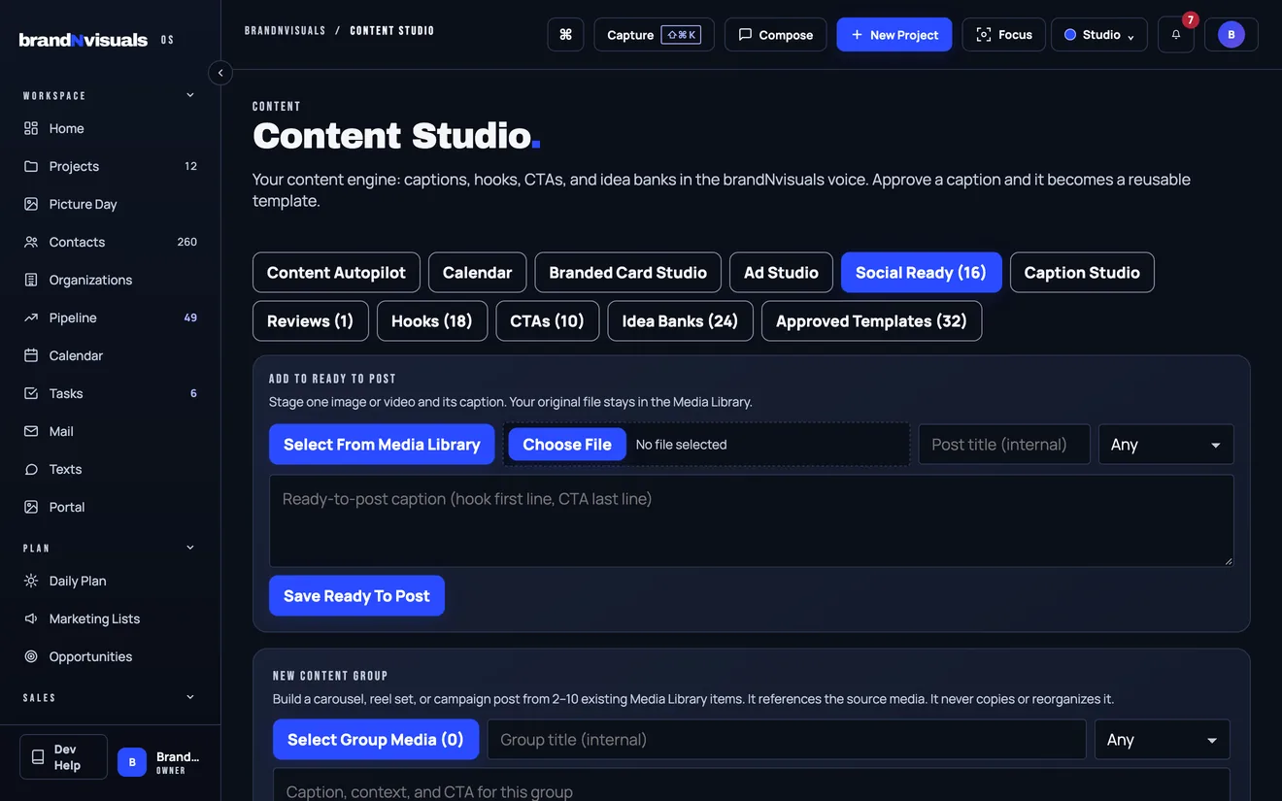Click Select From Media Library
Screen dimensions: 1282x801
(x=382, y=445)
